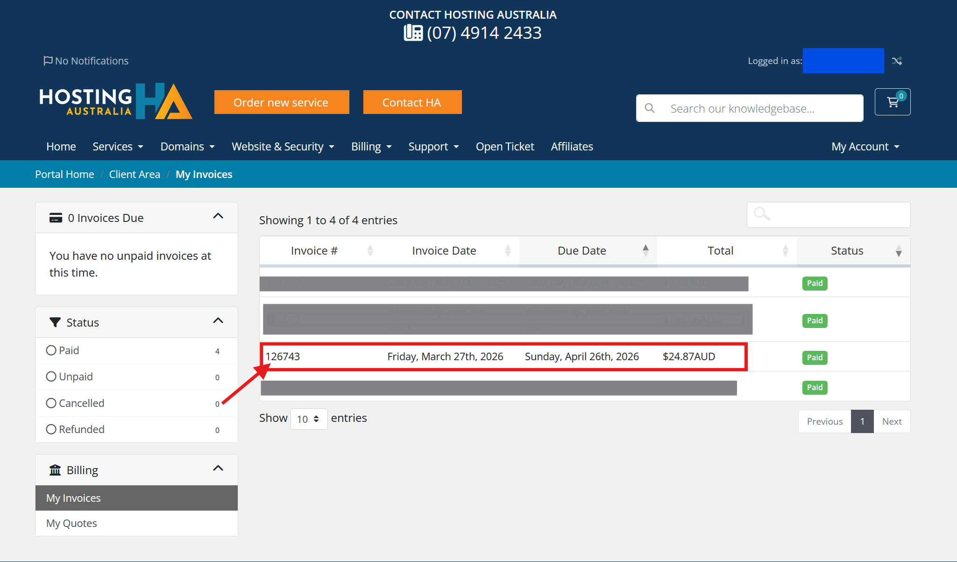
Task: Focus the knowledgebase search field
Action: coord(750,108)
